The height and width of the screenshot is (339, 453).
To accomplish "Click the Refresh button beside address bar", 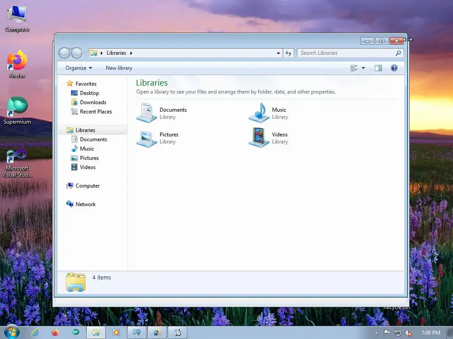I will (288, 53).
